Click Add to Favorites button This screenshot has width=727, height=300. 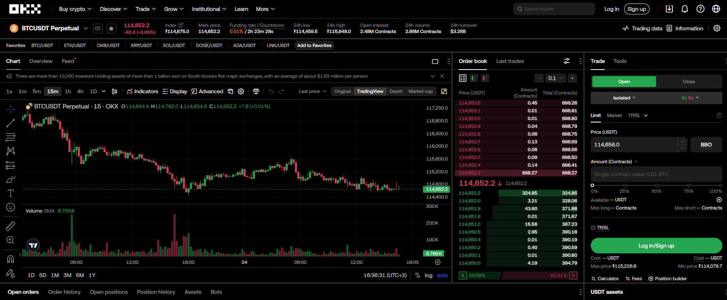[x=314, y=45]
